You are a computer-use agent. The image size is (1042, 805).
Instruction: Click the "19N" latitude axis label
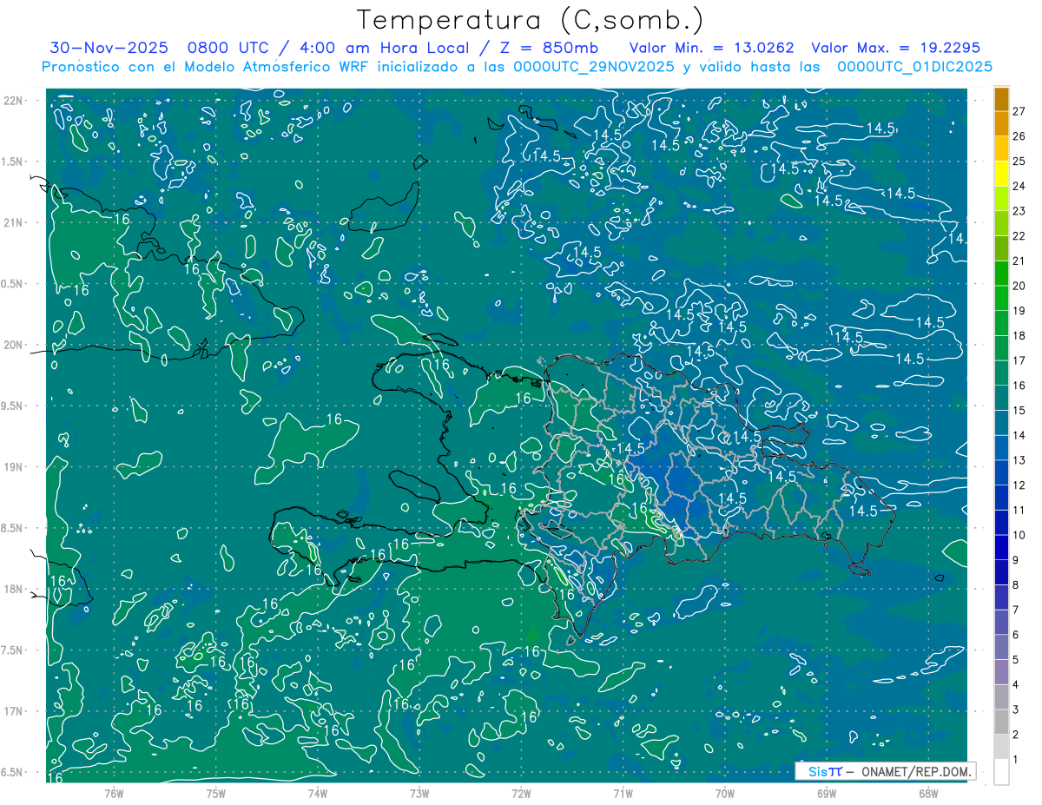[x=15, y=467]
